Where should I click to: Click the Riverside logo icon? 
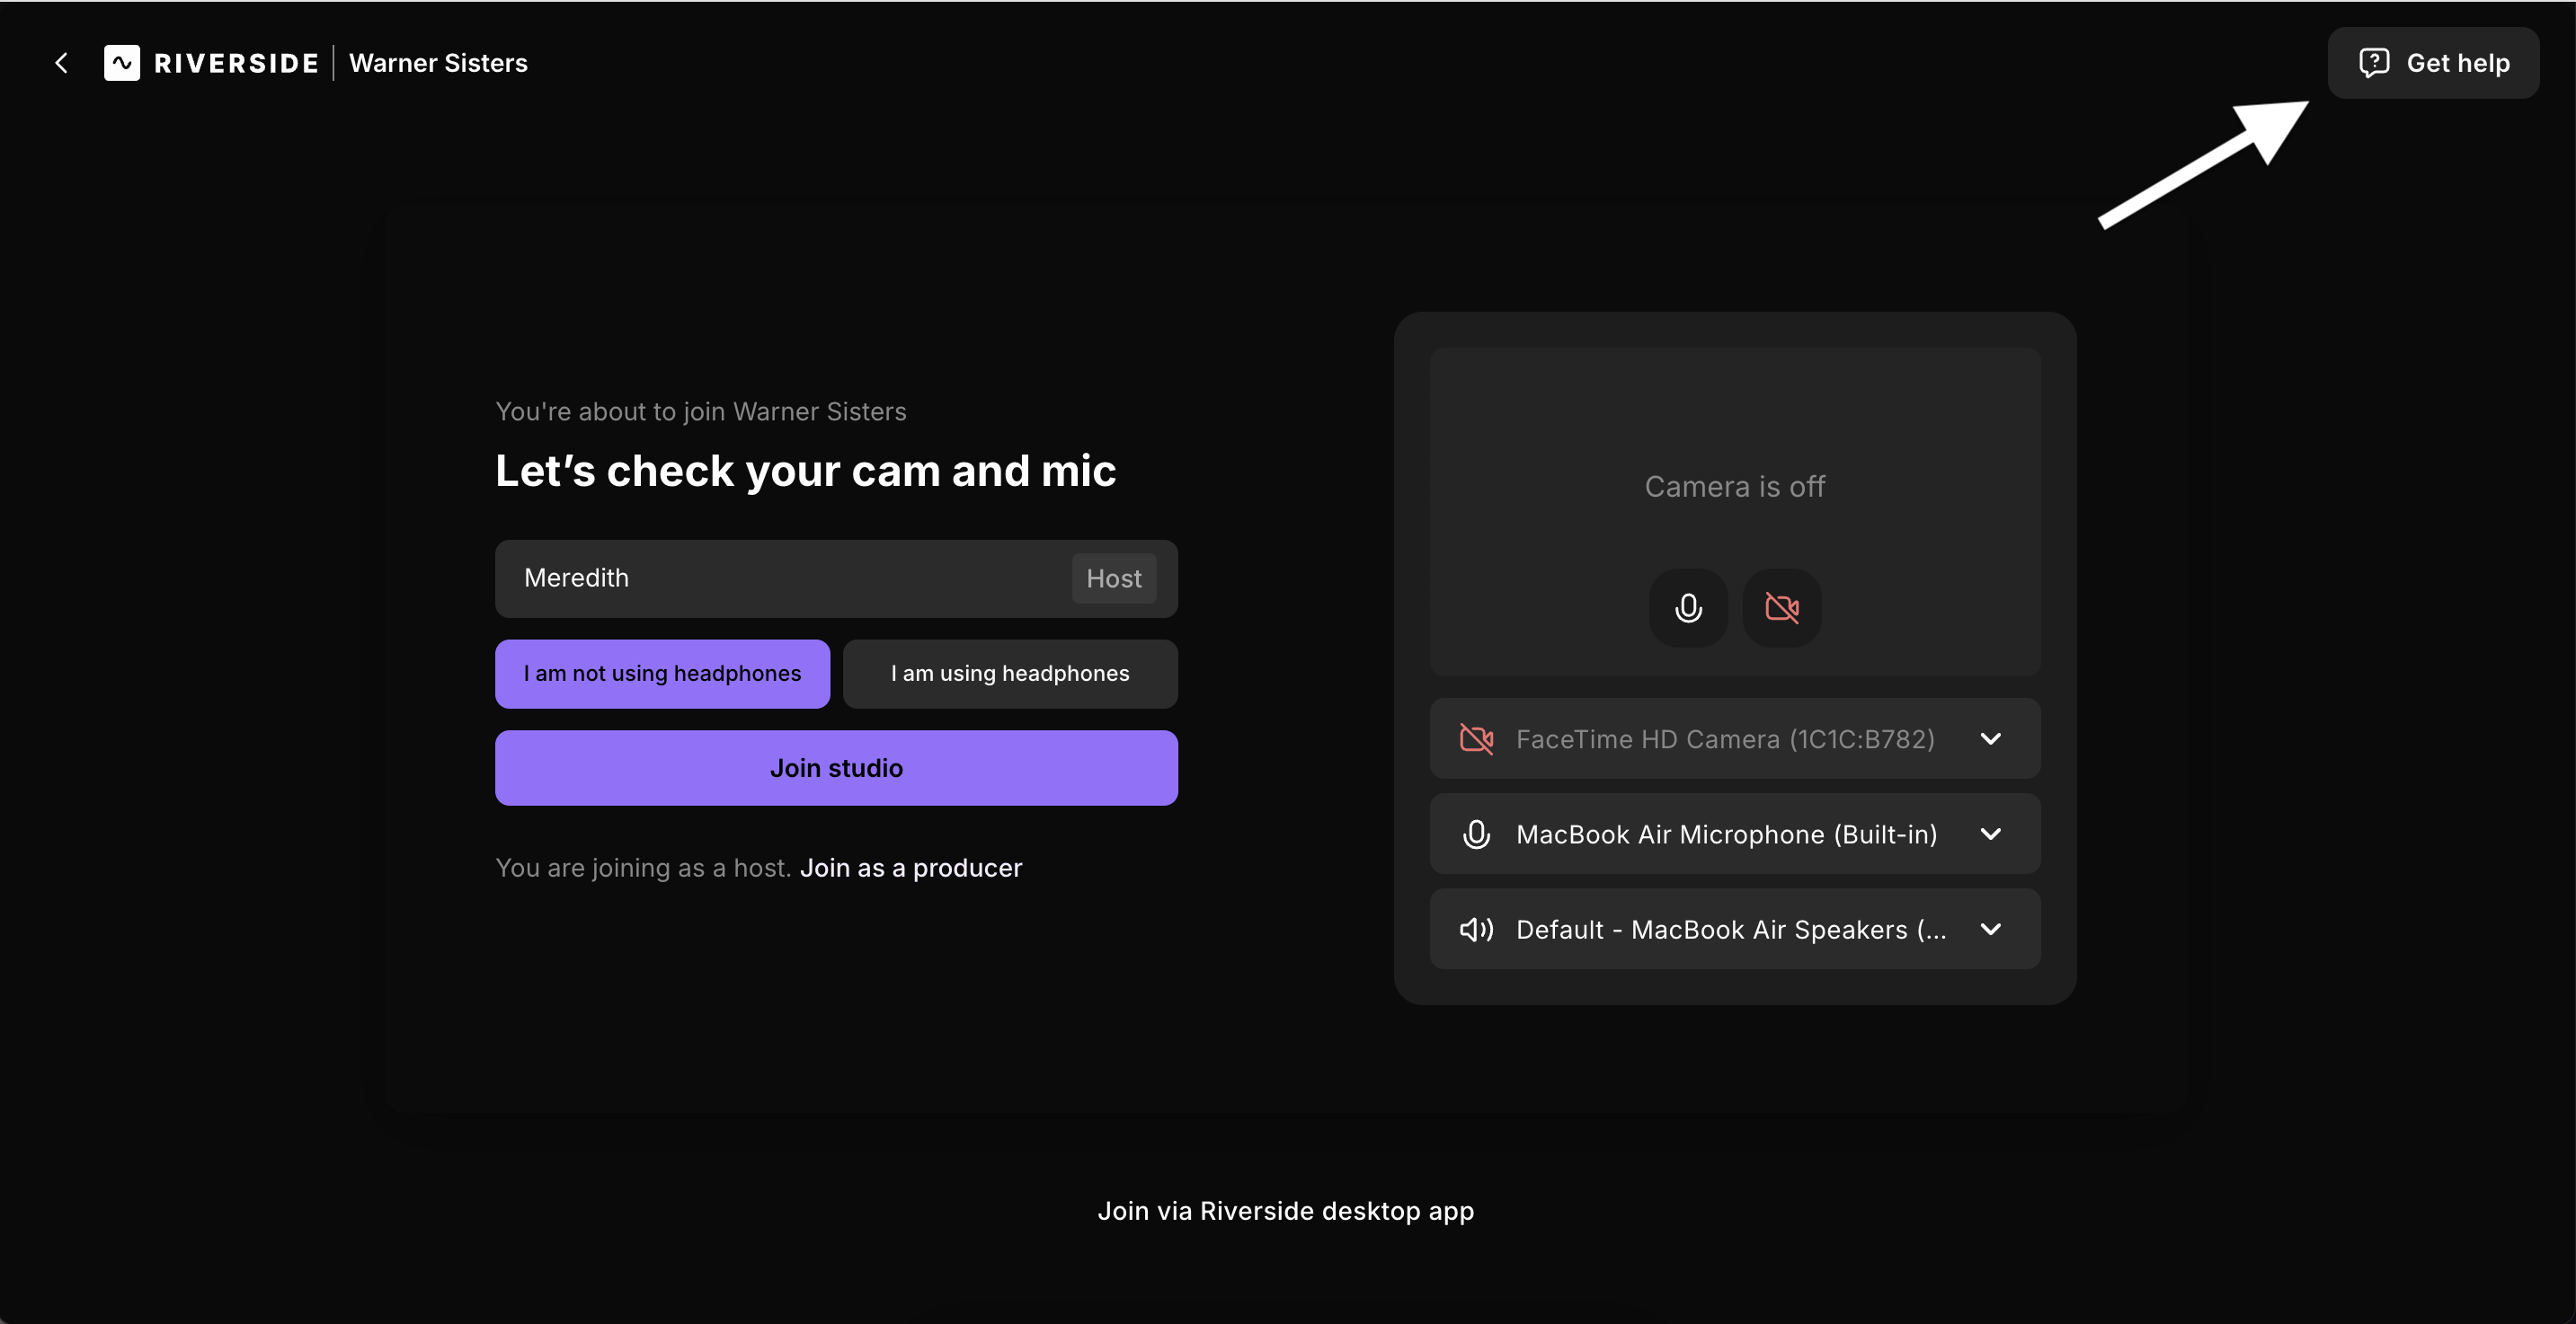pyautogui.click(x=122, y=63)
